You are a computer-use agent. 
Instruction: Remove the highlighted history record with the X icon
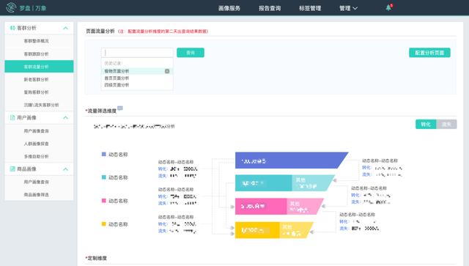(x=167, y=71)
